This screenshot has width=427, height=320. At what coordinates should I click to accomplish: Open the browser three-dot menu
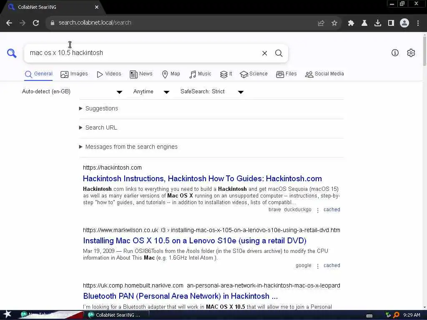tap(418, 23)
